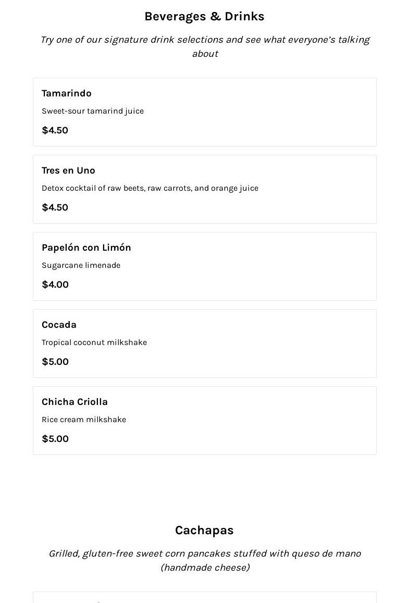Screen dimensions: 409x603
Task: Click the Tres en Uno $4.50 price
Action: [x=55, y=207]
